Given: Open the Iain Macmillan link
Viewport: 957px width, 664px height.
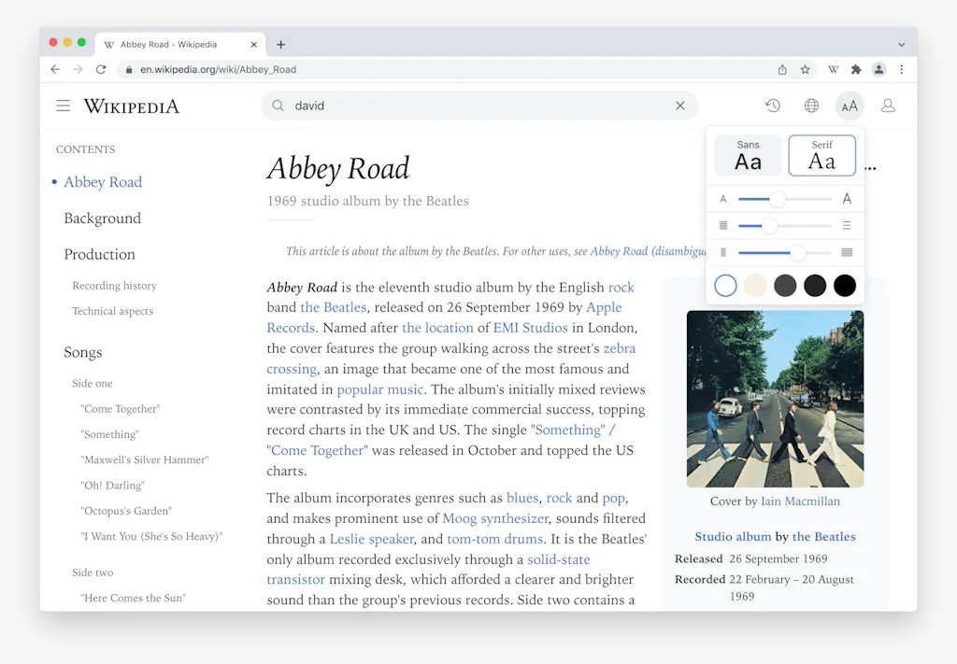Looking at the screenshot, I should (x=800, y=502).
